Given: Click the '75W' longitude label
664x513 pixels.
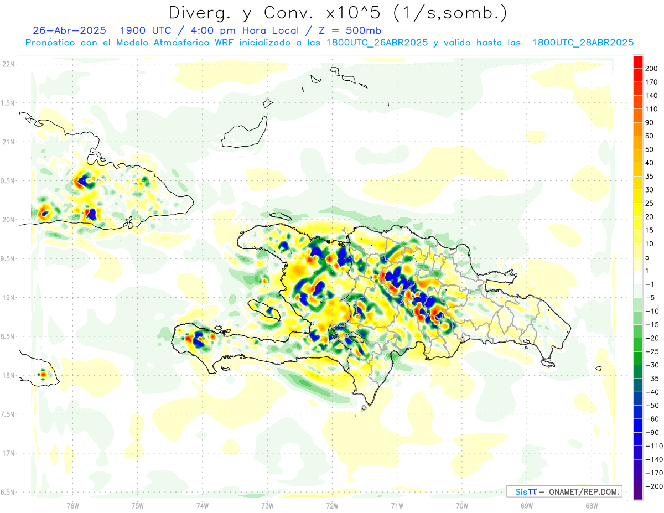Looking at the screenshot, I should pos(138,505).
